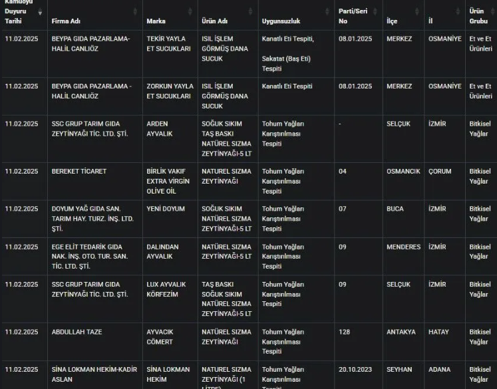Select ABDULLAH TAZE row firma name

77,332
